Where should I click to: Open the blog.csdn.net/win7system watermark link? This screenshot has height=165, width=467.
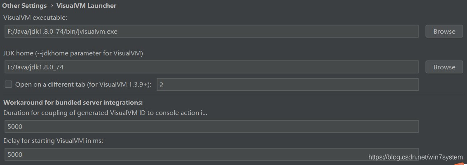pos(415,157)
